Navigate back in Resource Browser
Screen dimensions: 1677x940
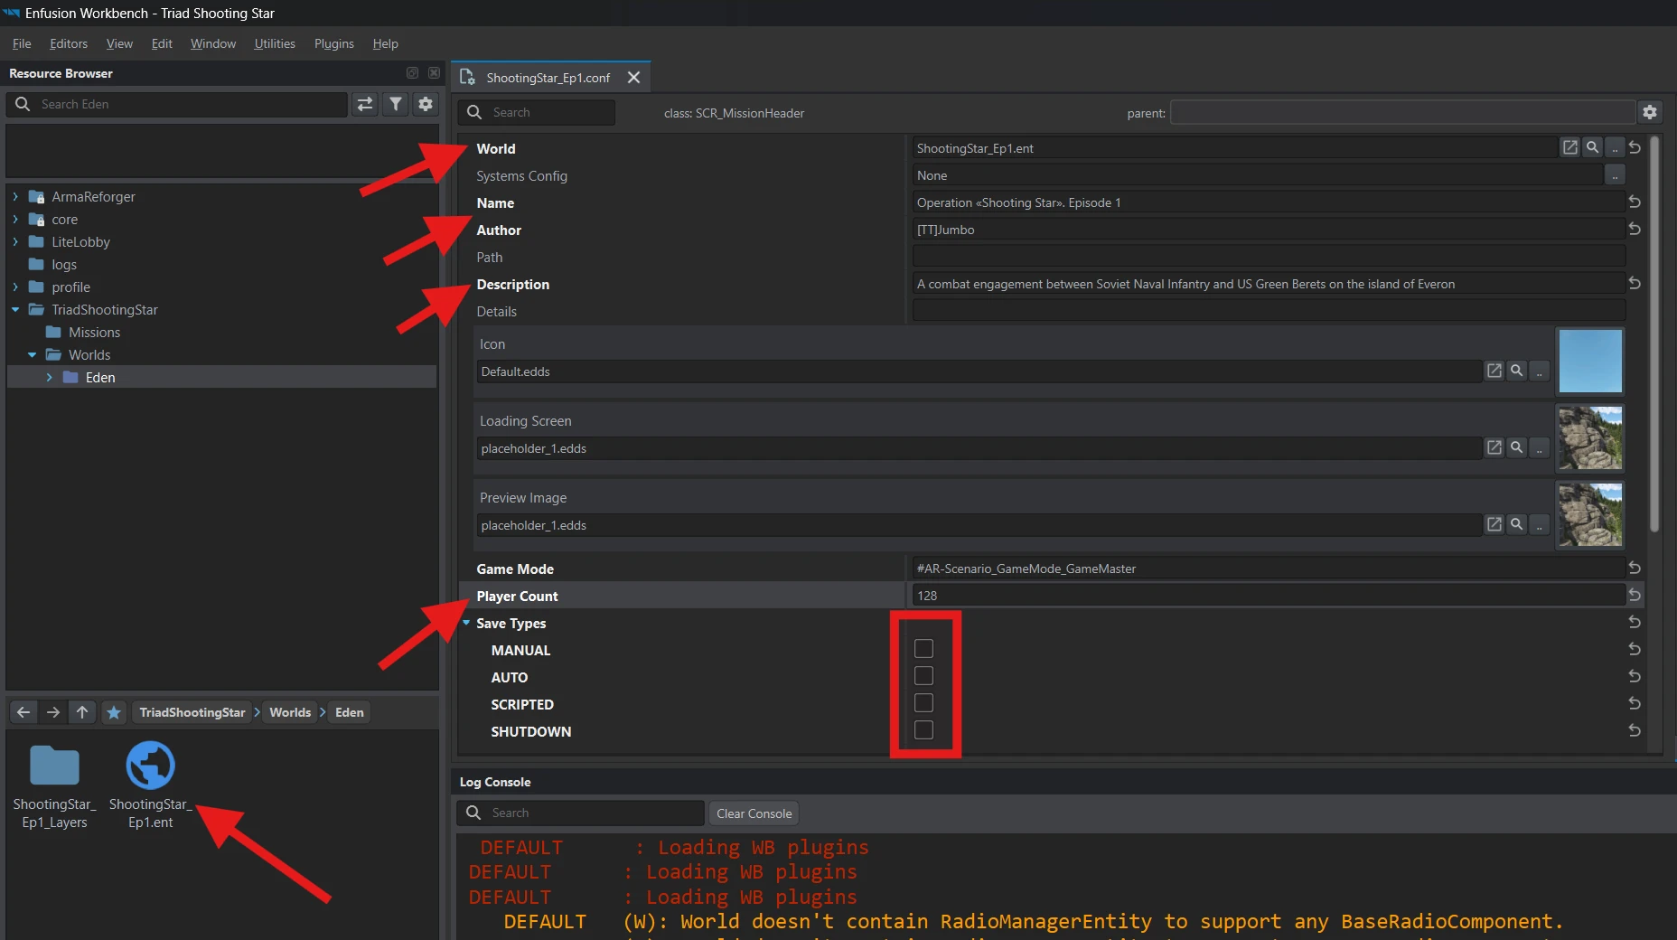point(23,712)
